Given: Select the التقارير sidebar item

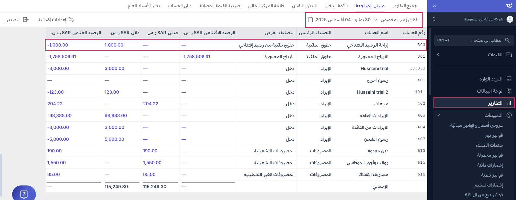Looking at the screenshot, I should 495,103.
